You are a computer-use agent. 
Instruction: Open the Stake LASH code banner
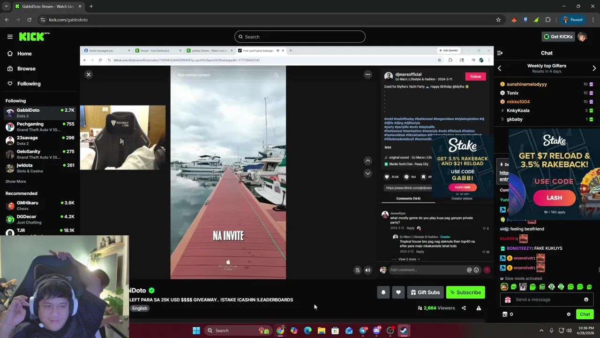(x=554, y=174)
